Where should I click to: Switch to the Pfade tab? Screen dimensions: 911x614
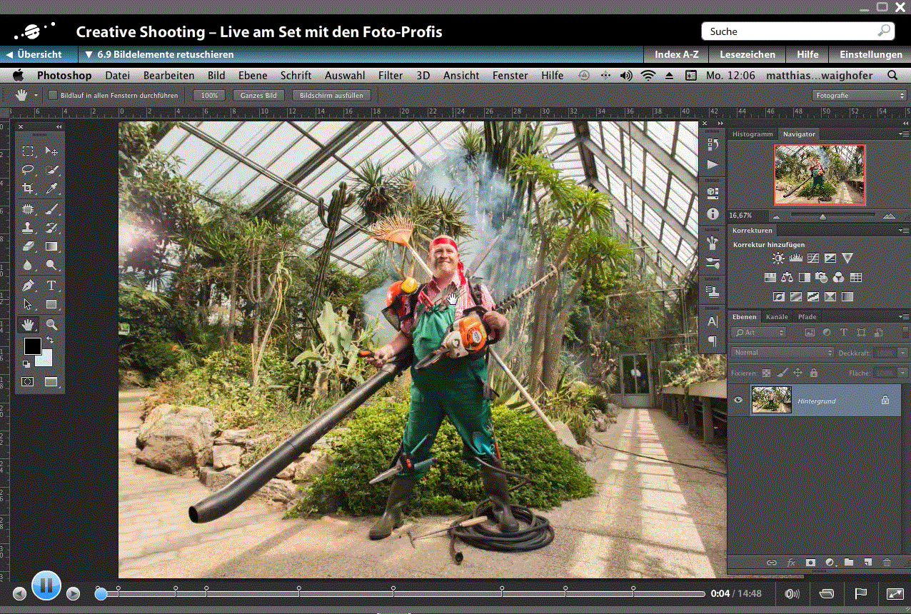tap(807, 316)
